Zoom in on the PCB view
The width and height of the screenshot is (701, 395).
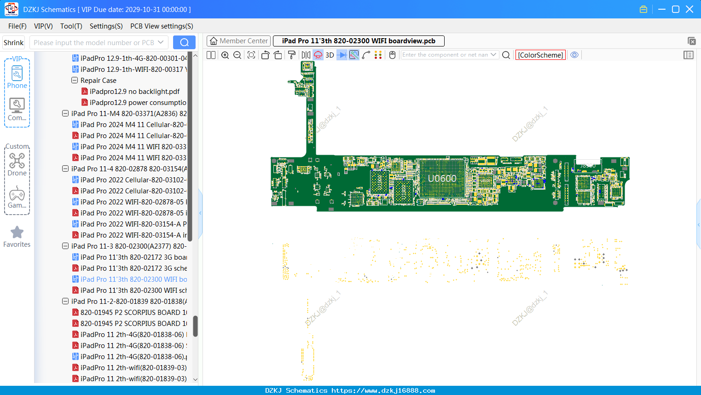[x=225, y=55]
